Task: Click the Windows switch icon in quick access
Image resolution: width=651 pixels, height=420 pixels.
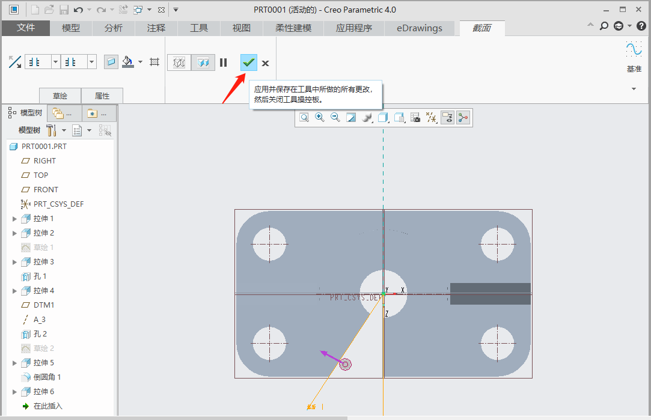Action: click(x=138, y=10)
